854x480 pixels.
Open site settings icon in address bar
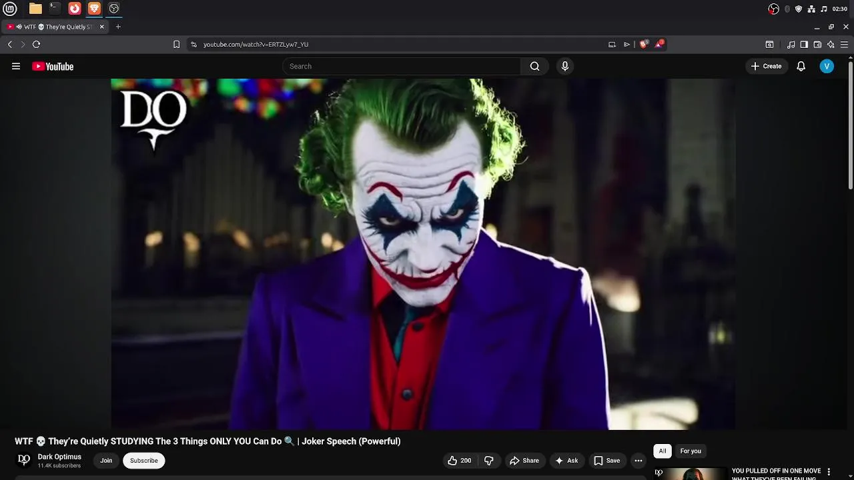click(193, 44)
